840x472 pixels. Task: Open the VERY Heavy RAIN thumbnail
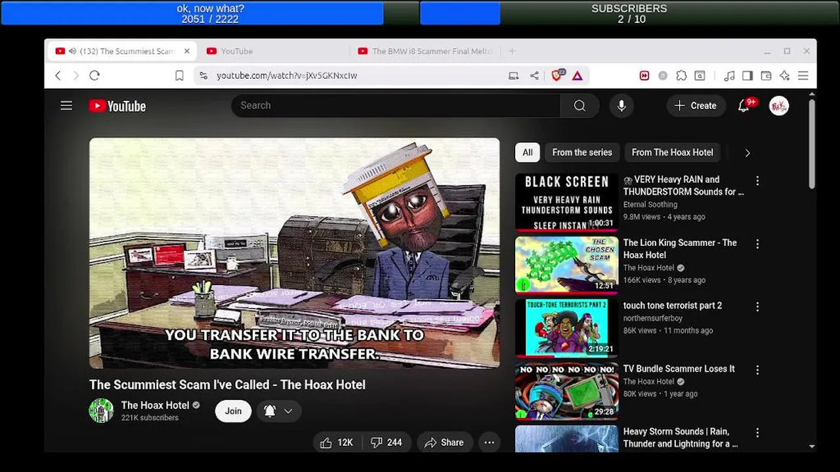point(566,202)
